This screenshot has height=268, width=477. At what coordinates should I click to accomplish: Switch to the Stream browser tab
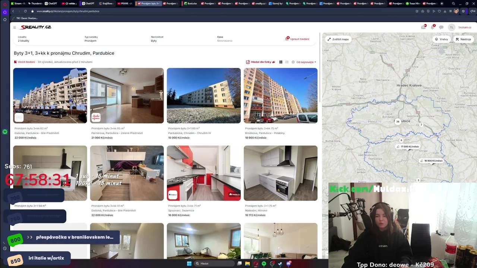coord(18,3)
